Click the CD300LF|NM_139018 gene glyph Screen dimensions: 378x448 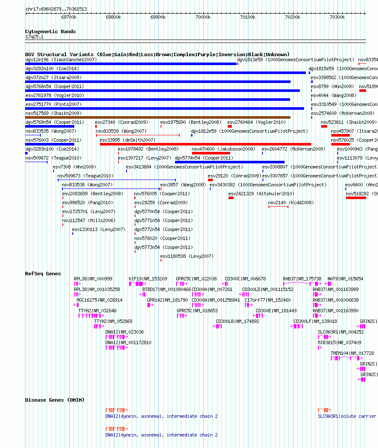297,326
